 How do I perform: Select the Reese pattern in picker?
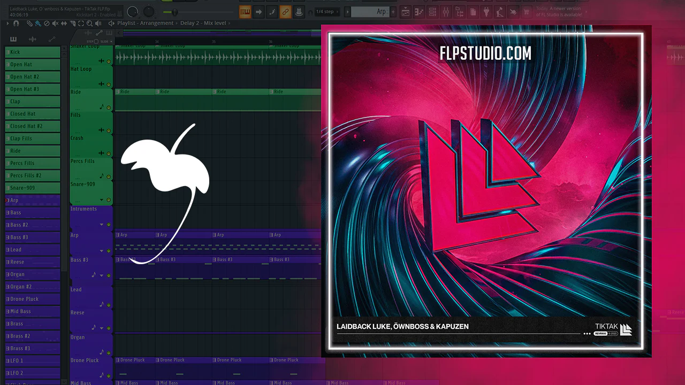[33, 262]
